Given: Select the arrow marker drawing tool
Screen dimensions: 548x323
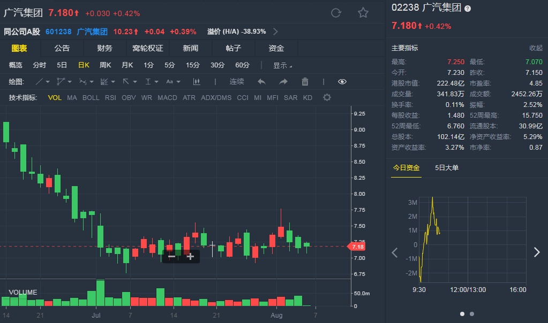Looking at the screenshot, I should [x=126, y=82].
